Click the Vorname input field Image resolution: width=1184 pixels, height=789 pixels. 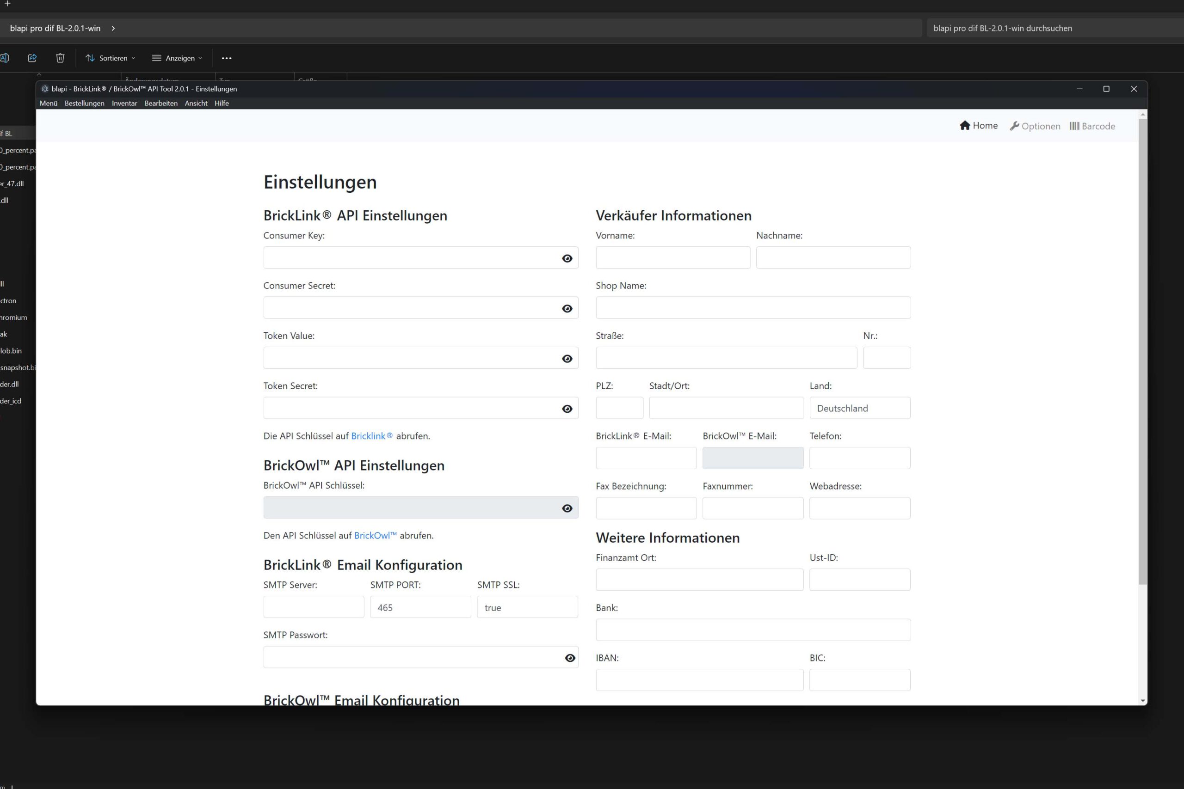(673, 257)
